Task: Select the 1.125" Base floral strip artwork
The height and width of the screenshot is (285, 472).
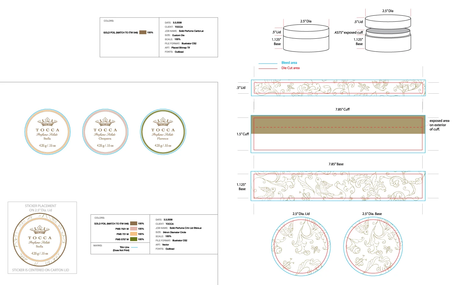Action: coord(338,186)
